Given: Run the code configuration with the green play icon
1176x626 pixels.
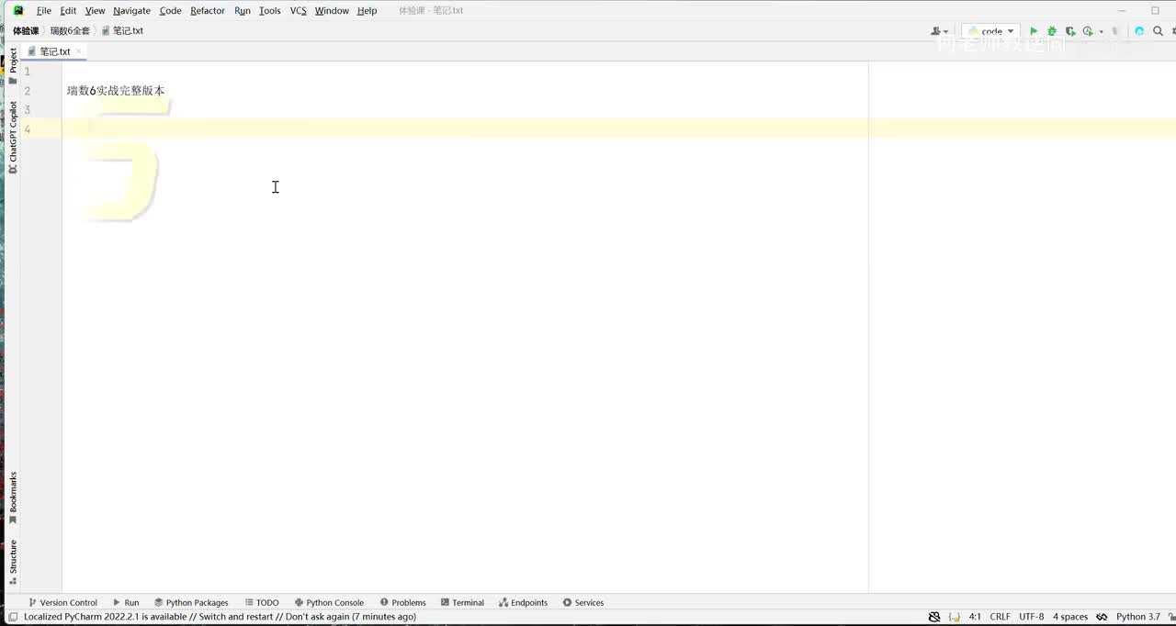Looking at the screenshot, I should tap(1034, 31).
